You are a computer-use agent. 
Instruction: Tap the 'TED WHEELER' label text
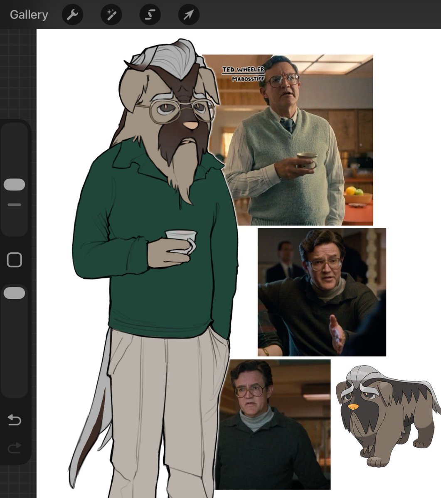tap(243, 69)
